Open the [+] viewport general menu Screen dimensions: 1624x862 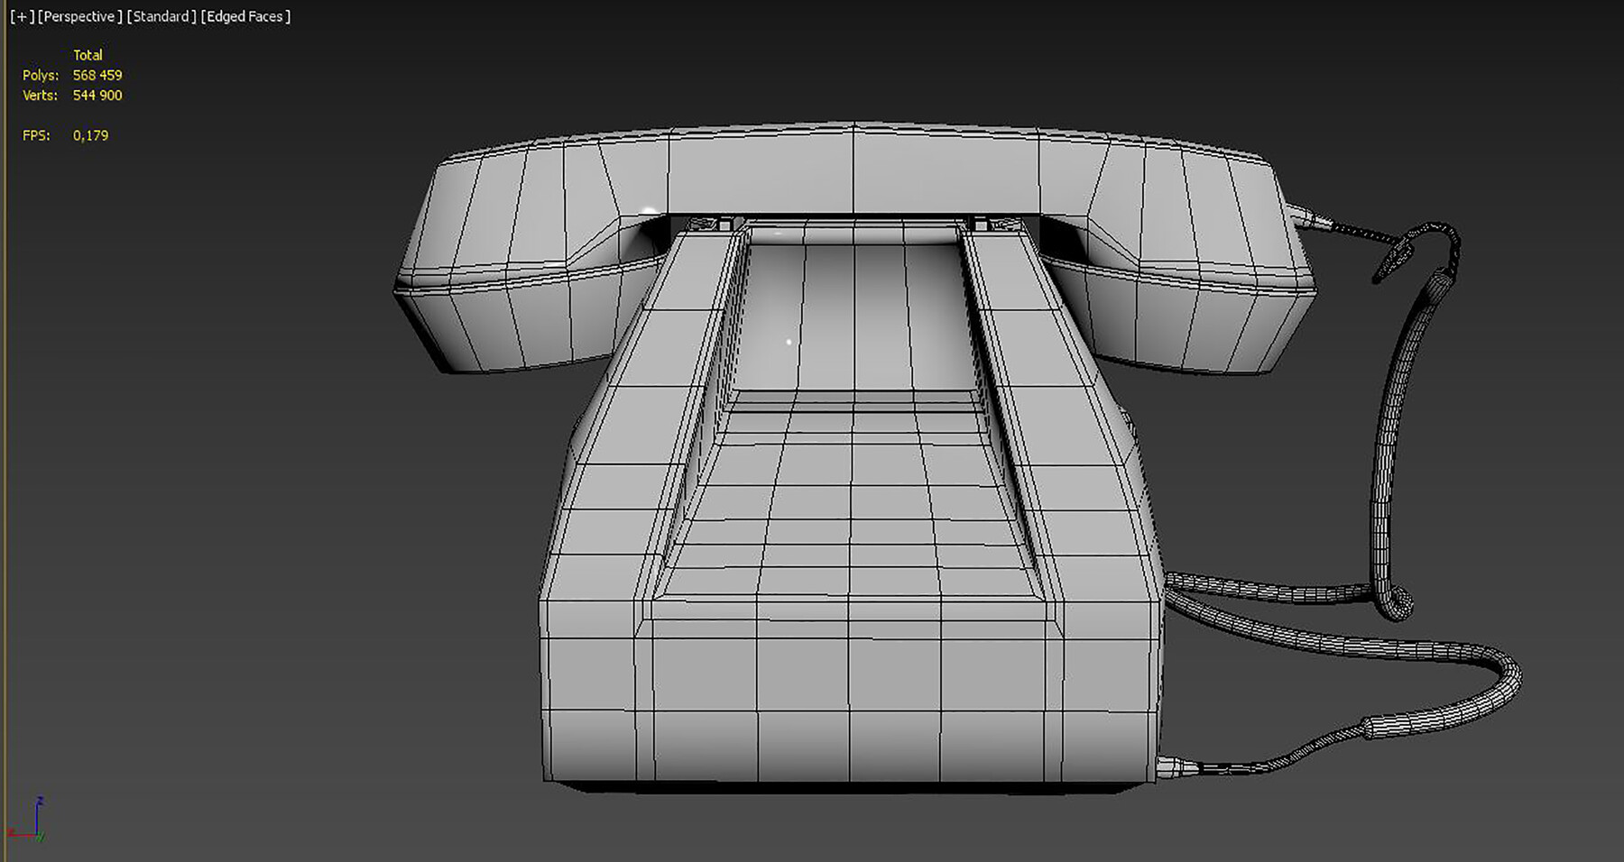(23, 16)
